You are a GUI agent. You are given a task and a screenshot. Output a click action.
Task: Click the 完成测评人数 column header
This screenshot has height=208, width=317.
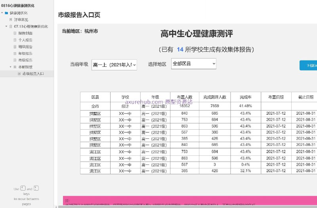tap(215, 97)
